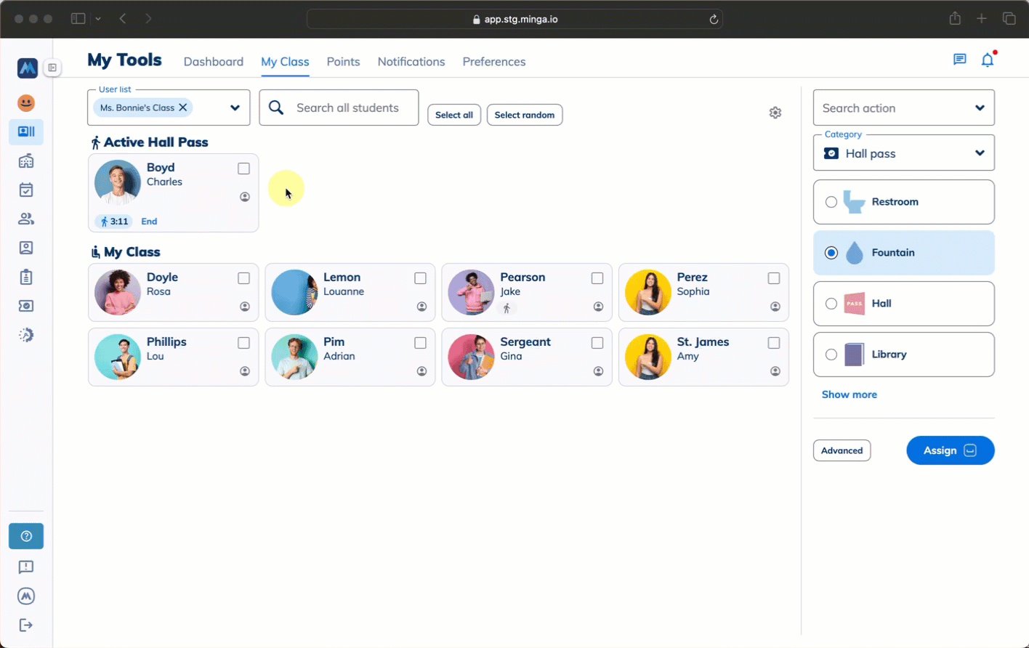1029x648 pixels.
Task: Expand the User list dropdown arrow
Action: point(235,108)
